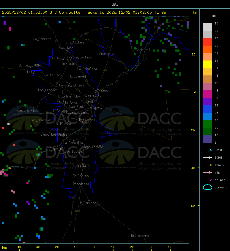Click the La_Carrera label

click(x=42, y=39)
